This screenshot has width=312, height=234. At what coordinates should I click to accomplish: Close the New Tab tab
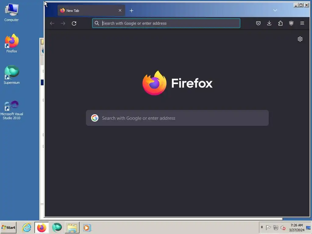(120, 10)
